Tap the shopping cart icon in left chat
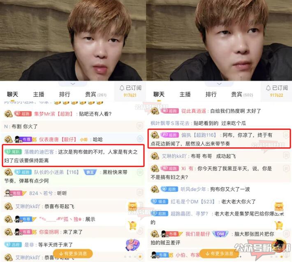This screenshot has height=262, width=292. click(132, 225)
